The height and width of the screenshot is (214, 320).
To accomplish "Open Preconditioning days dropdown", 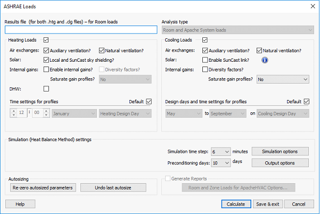I will point(220,163).
